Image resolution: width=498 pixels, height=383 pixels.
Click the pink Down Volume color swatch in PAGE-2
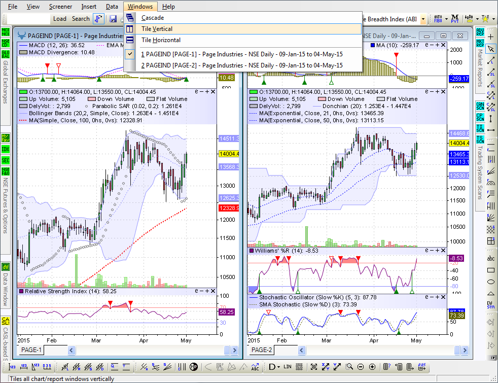[322, 99]
